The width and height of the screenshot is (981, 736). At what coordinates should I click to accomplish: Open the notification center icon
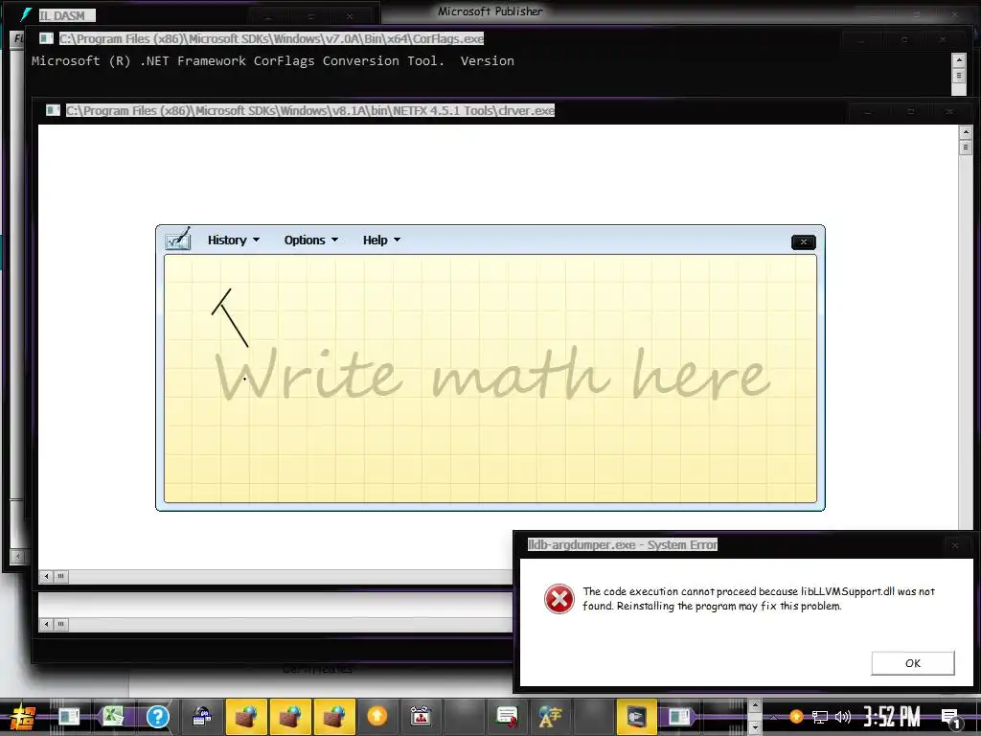[950, 719]
